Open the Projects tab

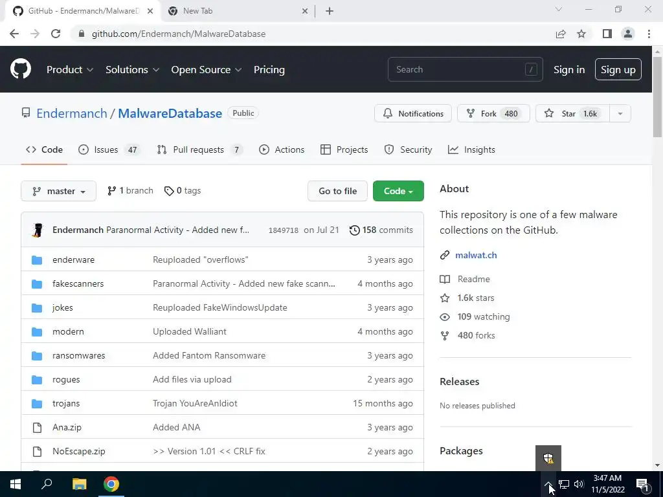tap(344, 149)
